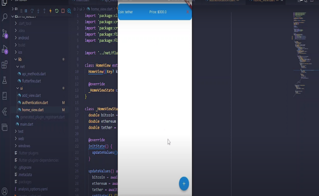Trigger Flutter Hot Reload lightning icon

coord(51,11)
